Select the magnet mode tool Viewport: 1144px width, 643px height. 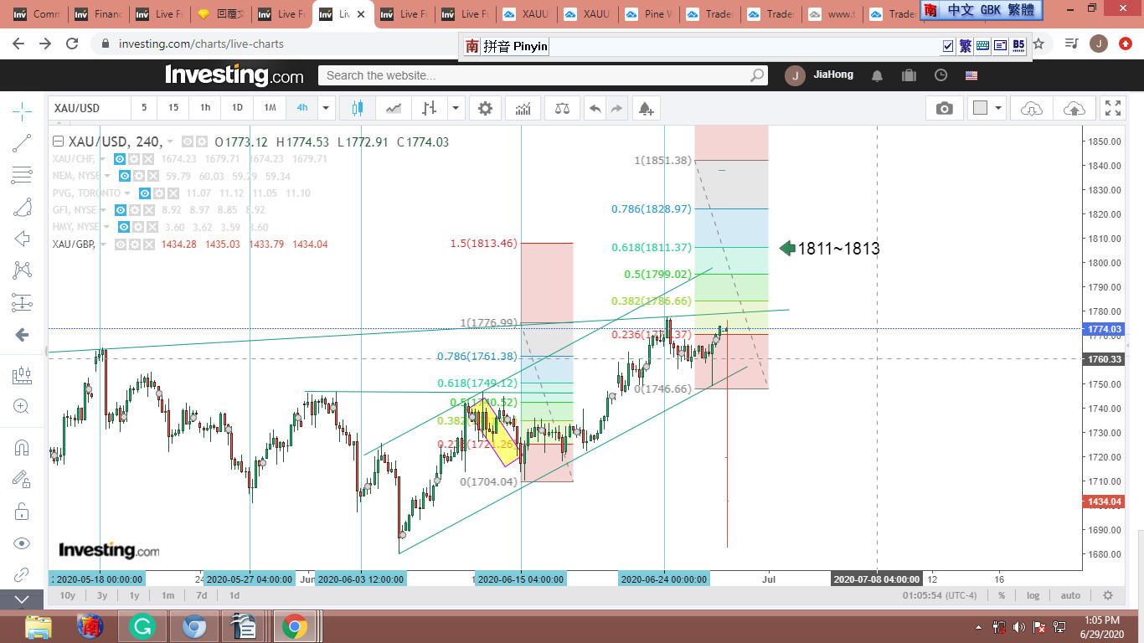point(22,447)
